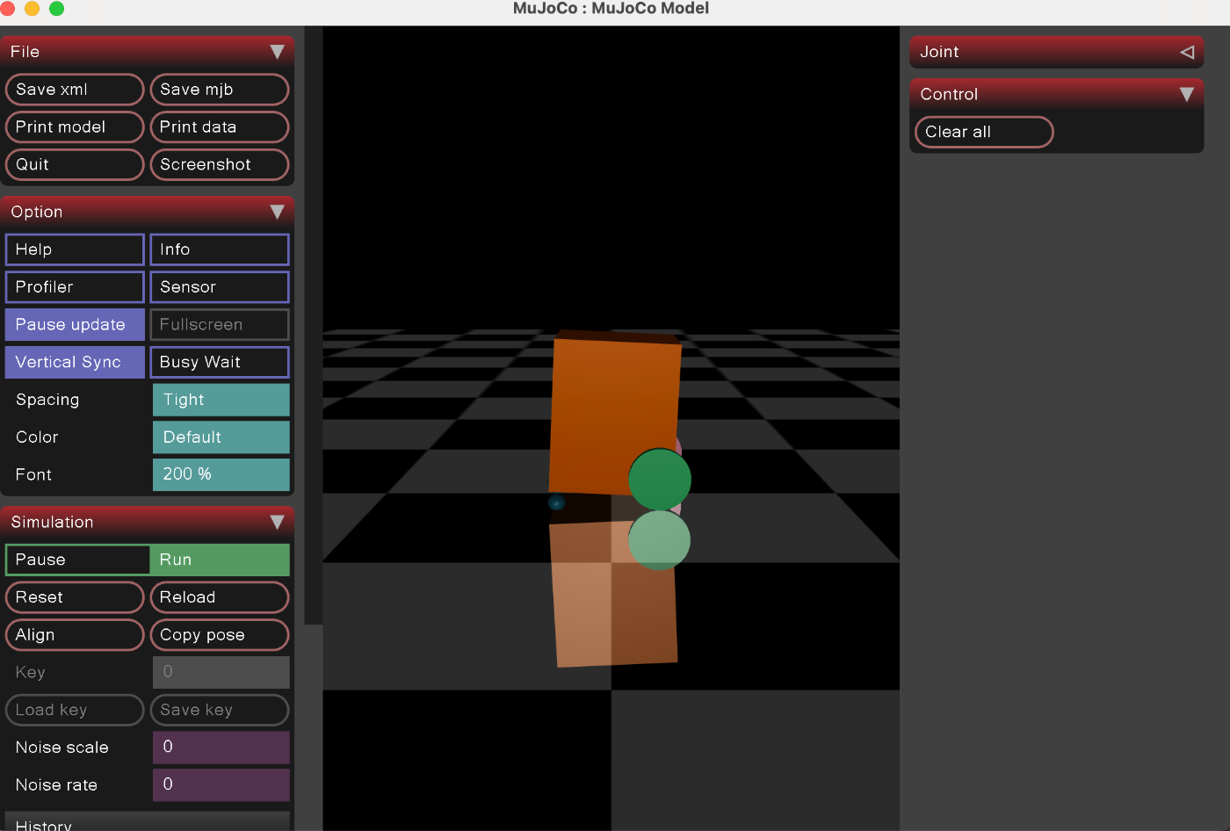Viewport: 1230px width, 831px height.
Task: Disable Pause update option
Action: click(x=75, y=325)
